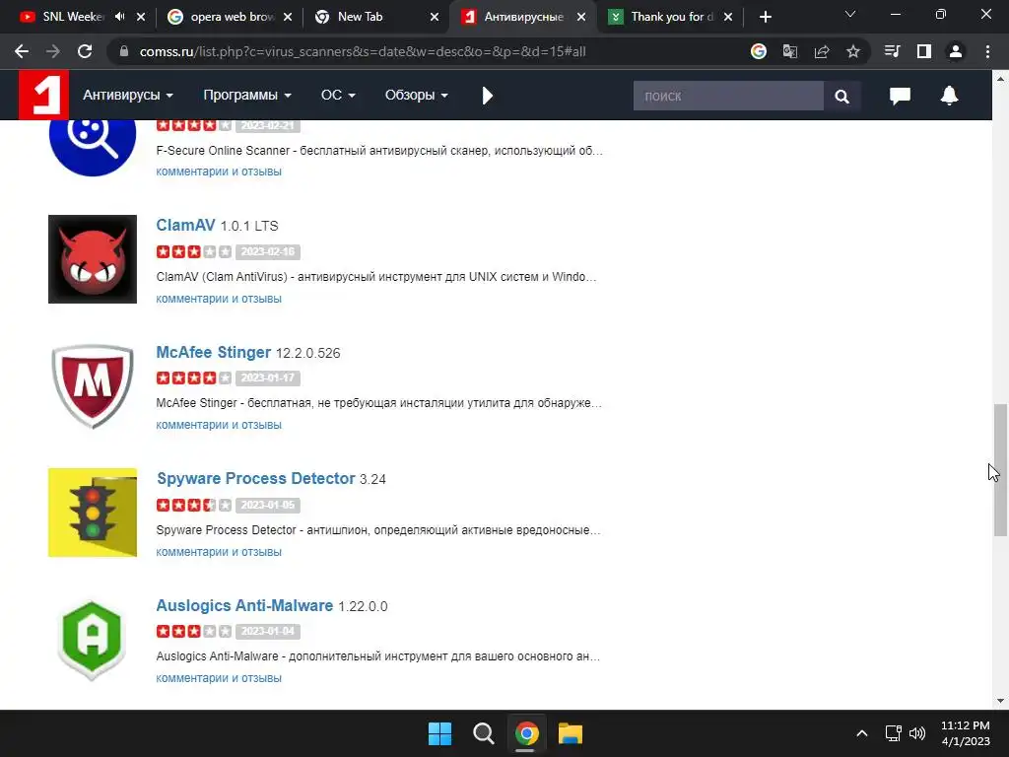Click the Google icon in the address bar
The width and height of the screenshot is (1009, 757).
click(x=759, y=51)
